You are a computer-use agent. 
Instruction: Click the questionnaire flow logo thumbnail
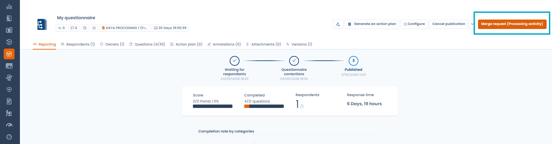pos(42,24)
